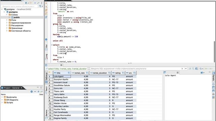The image size is (216, 121).
Task: Click link with editor in the navigator toolbar
Action: 38,3
